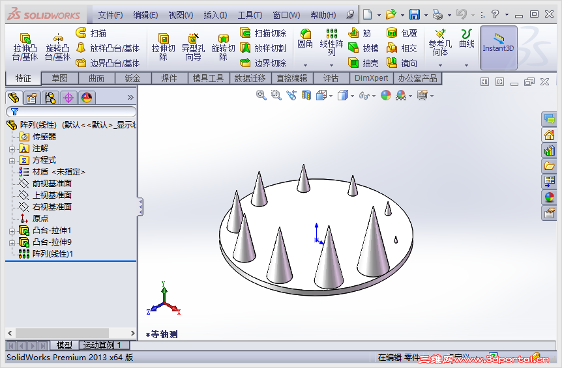Open the DisplayManager tab icon
Screen dimensions: 562x368
[x=87, y=97]
